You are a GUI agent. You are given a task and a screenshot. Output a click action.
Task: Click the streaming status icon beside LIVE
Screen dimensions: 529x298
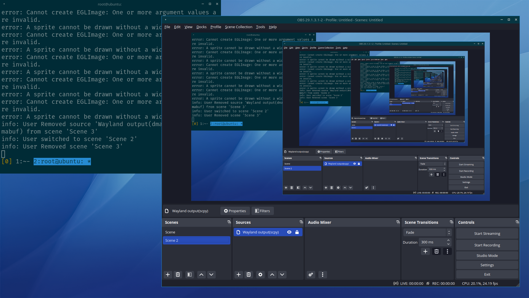point(396,283)
